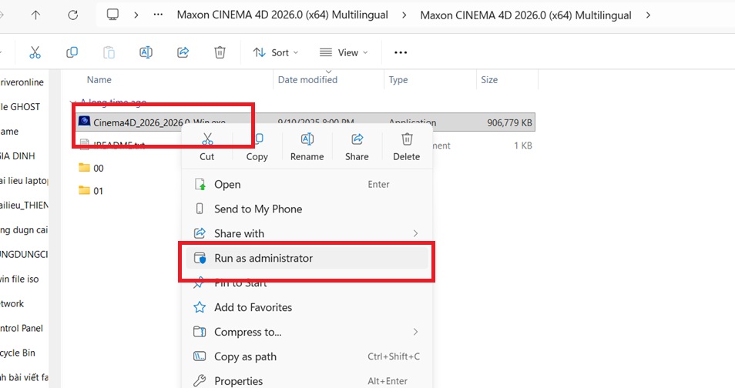Click the Share icon in toolbar
Viewport: 735px width, 388px height.
183,52
